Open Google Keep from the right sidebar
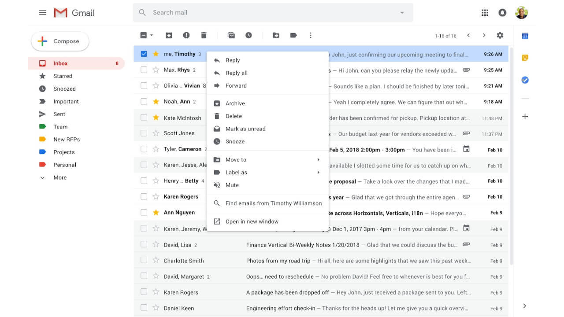Image resolution: width=564 pixels, height=317 pixels. (524, 58)
